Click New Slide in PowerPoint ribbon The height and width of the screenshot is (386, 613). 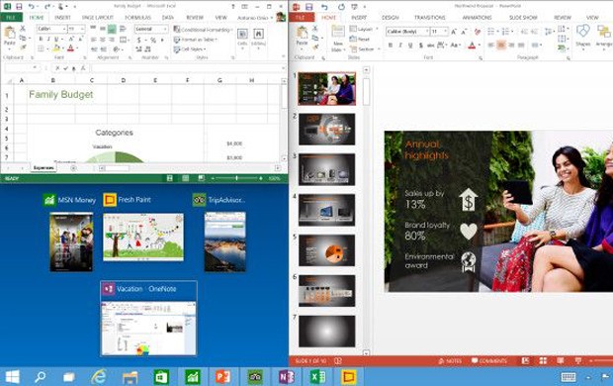pos(338,39)
